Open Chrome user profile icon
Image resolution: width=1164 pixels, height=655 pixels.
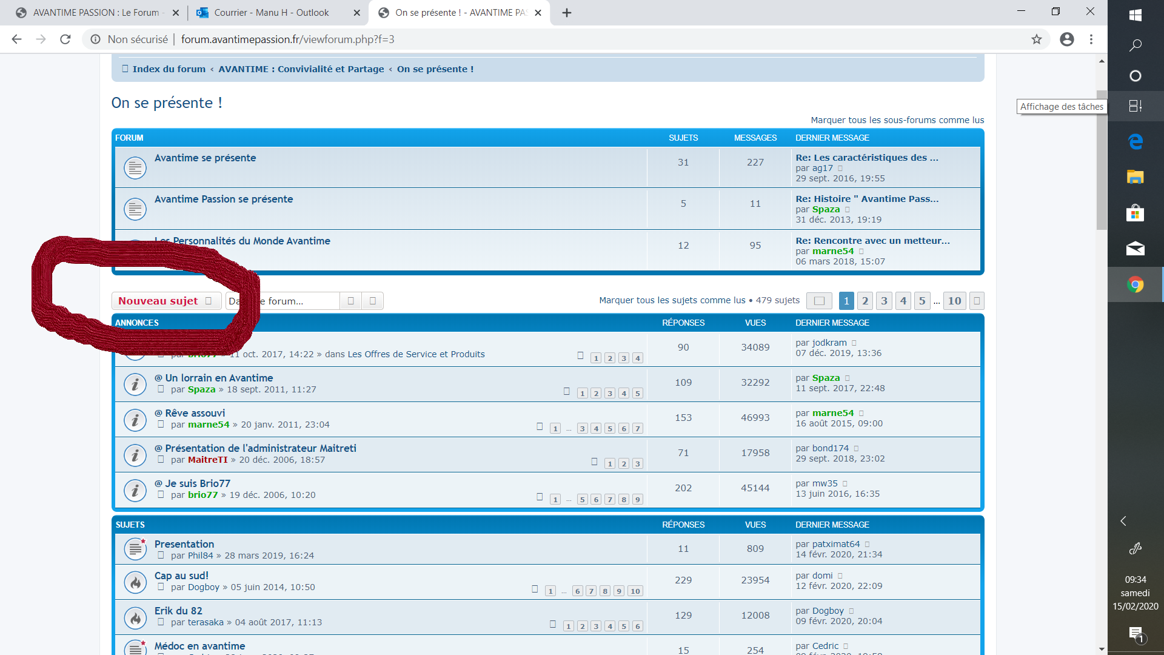pyautogui.click(x=1066, y=39)
